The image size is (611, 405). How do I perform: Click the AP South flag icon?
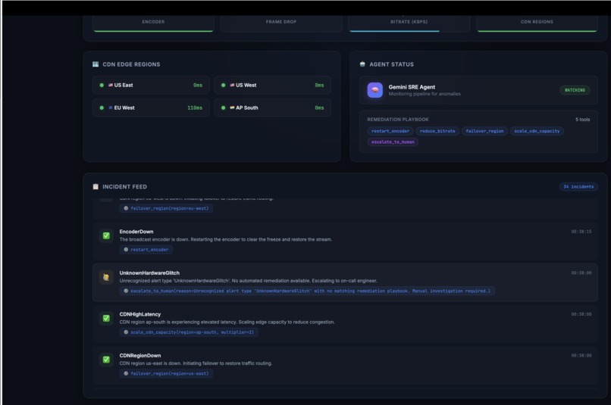pos(232,107)
